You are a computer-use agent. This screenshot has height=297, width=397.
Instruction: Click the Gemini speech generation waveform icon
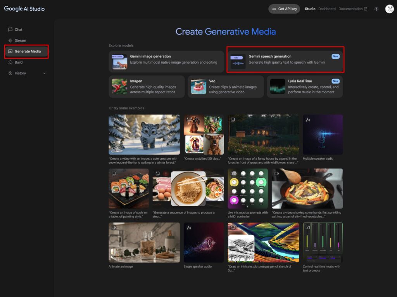238,62
